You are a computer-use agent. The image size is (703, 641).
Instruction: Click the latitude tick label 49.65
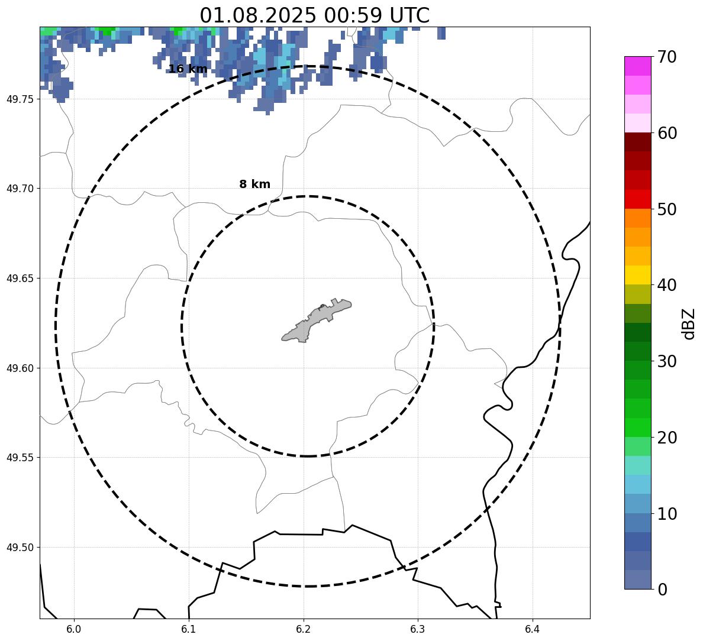[20, 279]
